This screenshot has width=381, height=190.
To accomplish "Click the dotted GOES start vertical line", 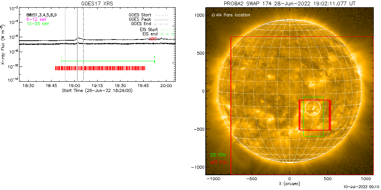I will 65,44.
